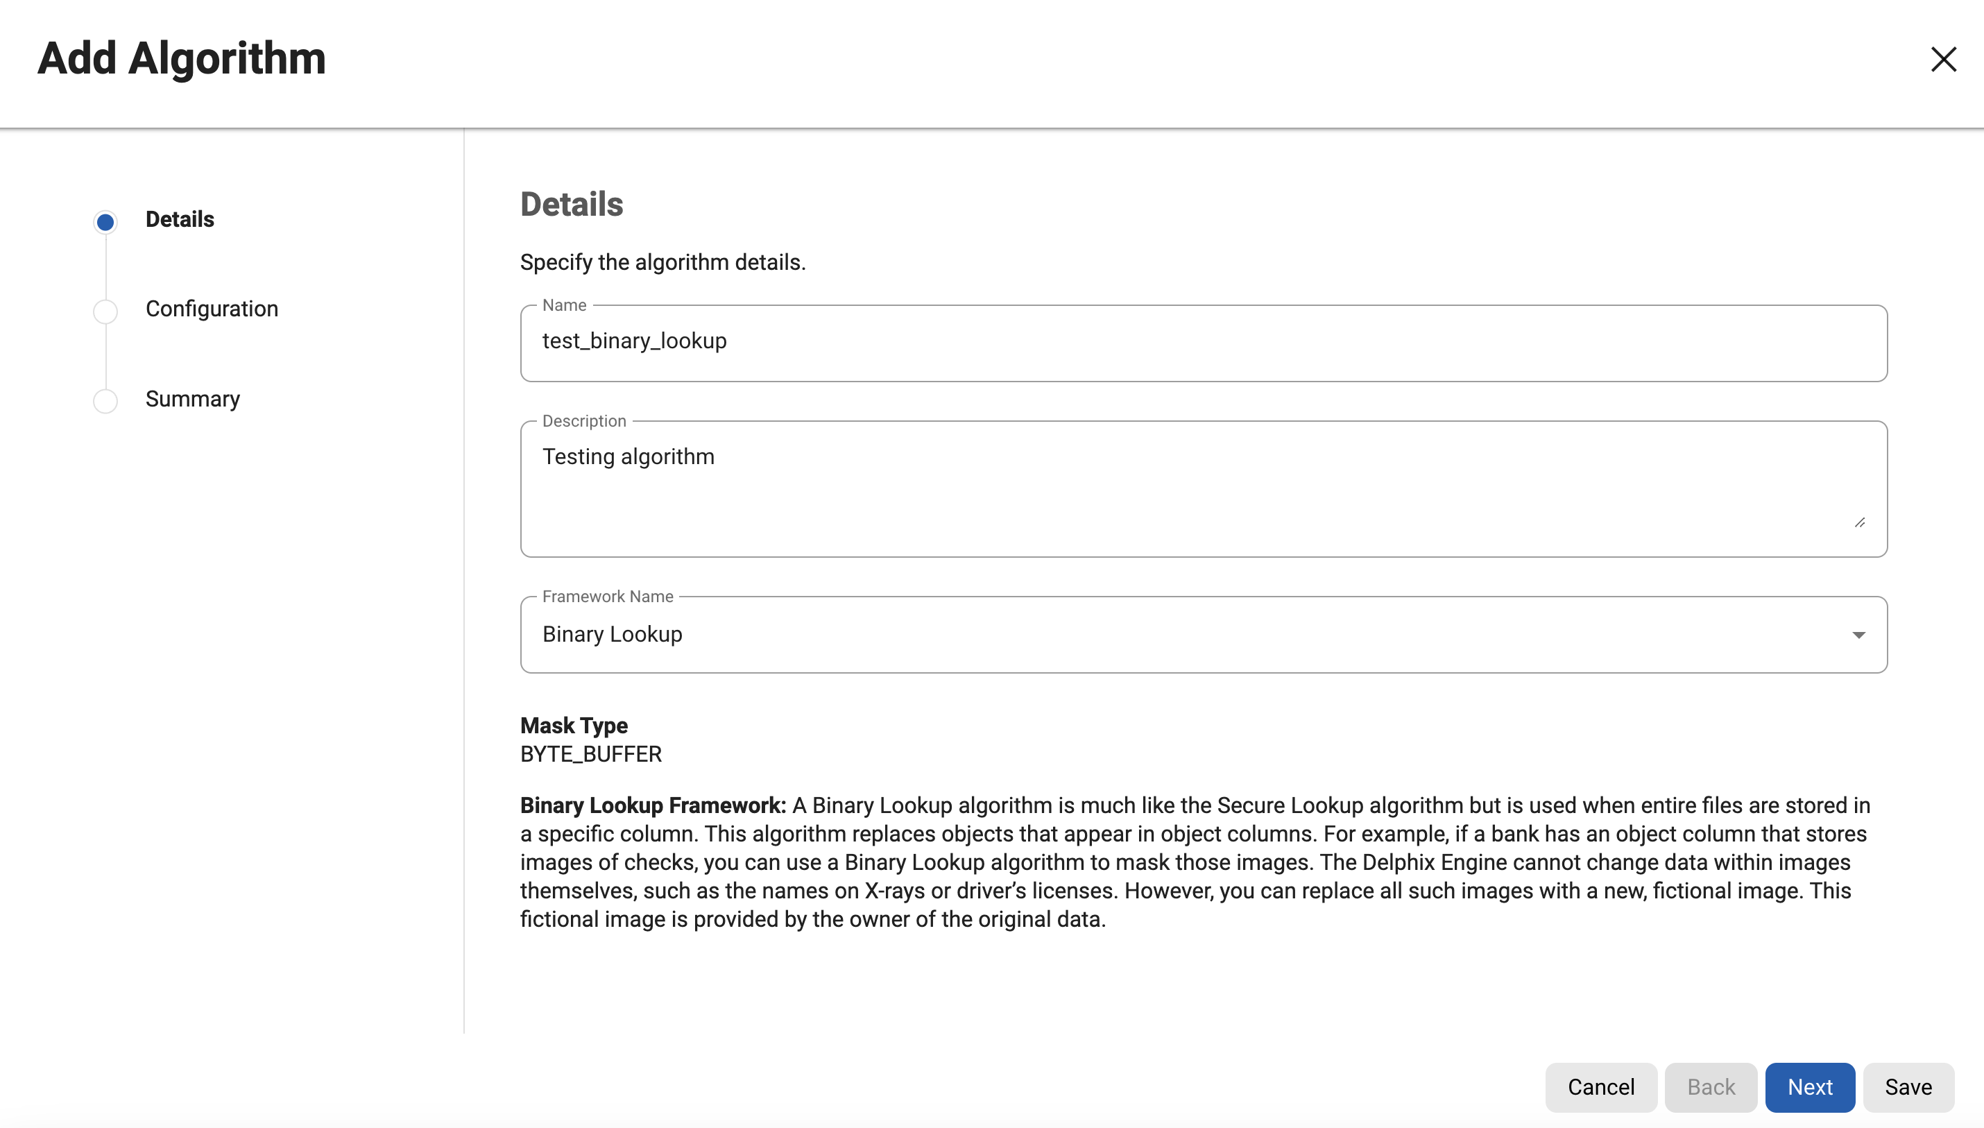Screen dimensions: 1984x1128
Task: Click the Summary step circle indicator
Action: (105, 401)
